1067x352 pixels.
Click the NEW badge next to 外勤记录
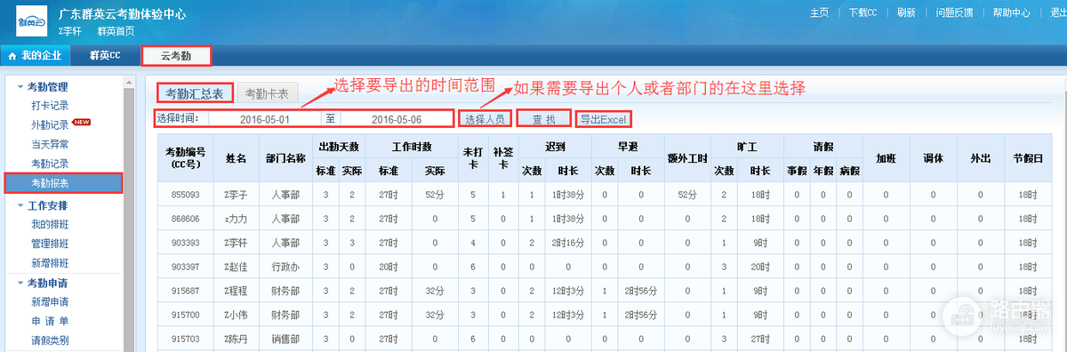coord(82,123)
